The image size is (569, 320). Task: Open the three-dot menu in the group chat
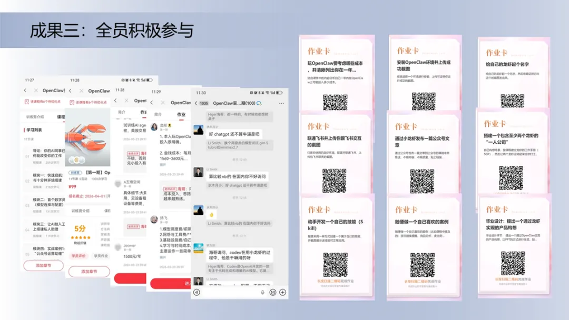tap(281, 103)
